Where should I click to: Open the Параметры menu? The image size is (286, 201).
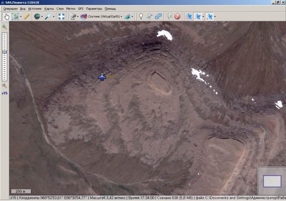coord(94,9)
